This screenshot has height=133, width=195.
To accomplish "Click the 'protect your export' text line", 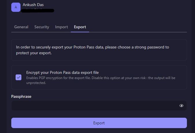I will [34, 53].
